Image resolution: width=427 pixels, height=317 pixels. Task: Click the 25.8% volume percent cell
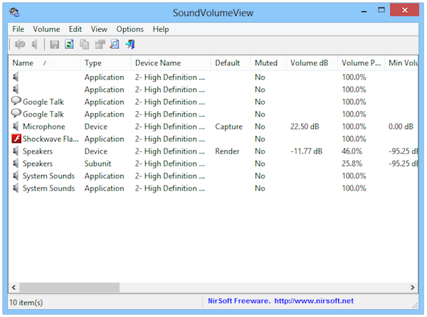tap(352, 163)
